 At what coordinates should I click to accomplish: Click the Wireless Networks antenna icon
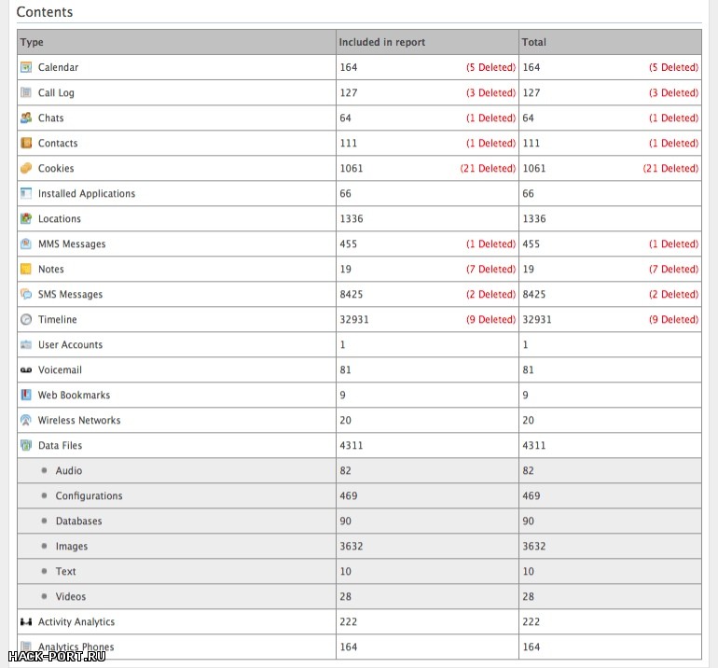tap(26, 420)
